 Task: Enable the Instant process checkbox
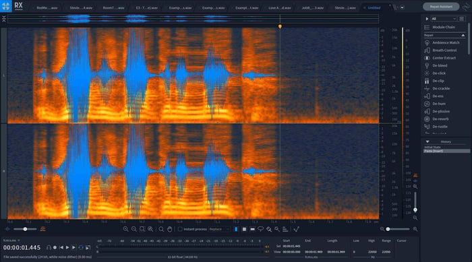click(x=180, y=229)
